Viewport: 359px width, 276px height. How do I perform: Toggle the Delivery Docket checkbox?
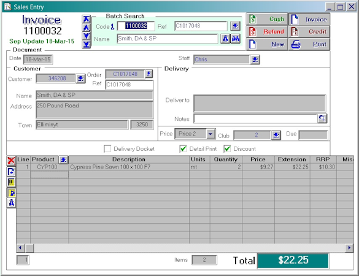[x=107, y=149]
